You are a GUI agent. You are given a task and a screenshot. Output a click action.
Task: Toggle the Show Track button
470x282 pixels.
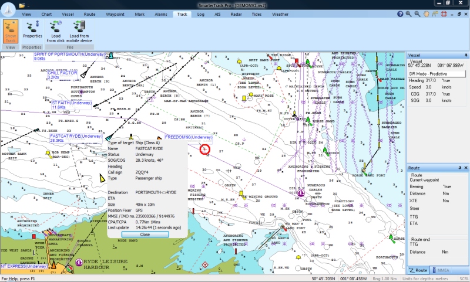point(10,32)
